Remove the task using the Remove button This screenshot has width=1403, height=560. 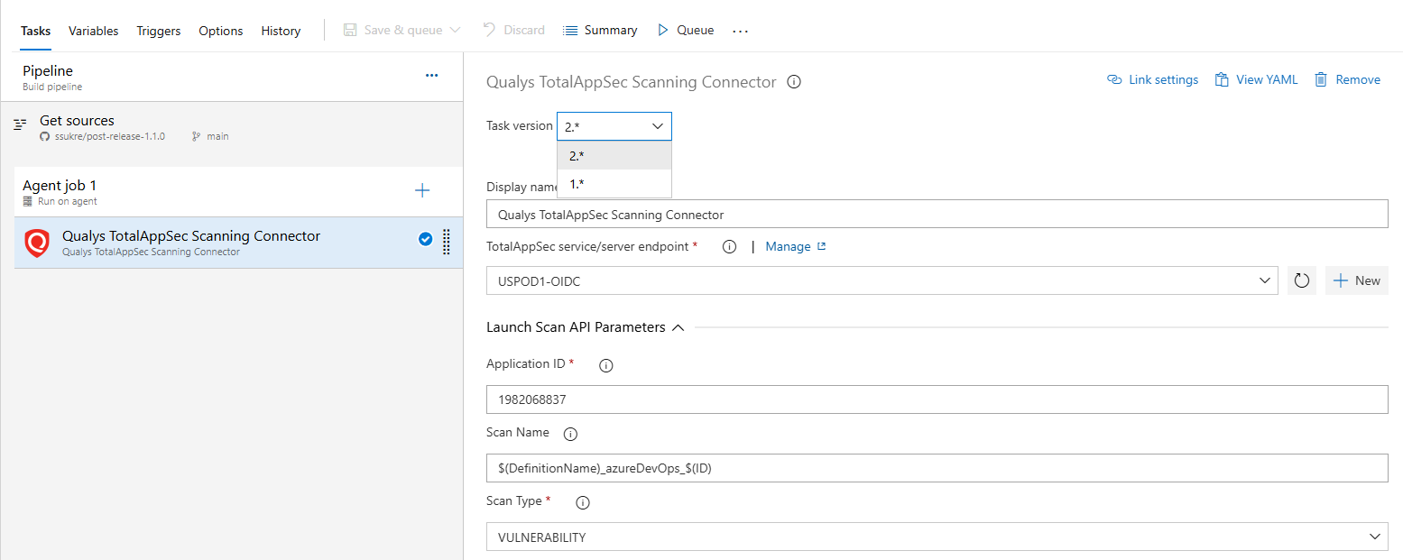pyautogui.click(x=1347, y=80)
